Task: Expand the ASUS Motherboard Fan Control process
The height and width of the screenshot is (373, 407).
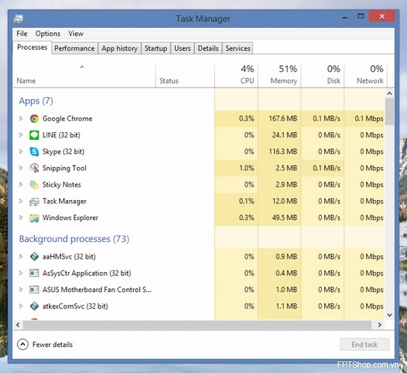Action: click(x=21, y=290)
